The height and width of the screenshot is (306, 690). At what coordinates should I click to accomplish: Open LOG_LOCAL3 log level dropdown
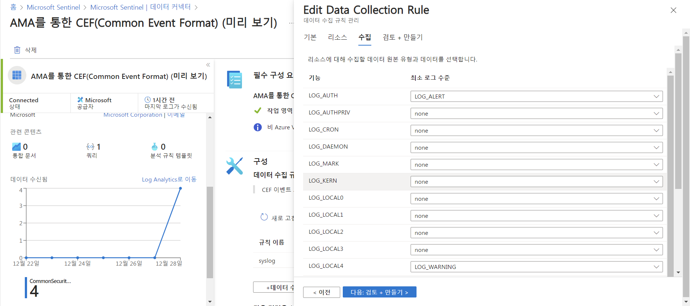[537, 250]
